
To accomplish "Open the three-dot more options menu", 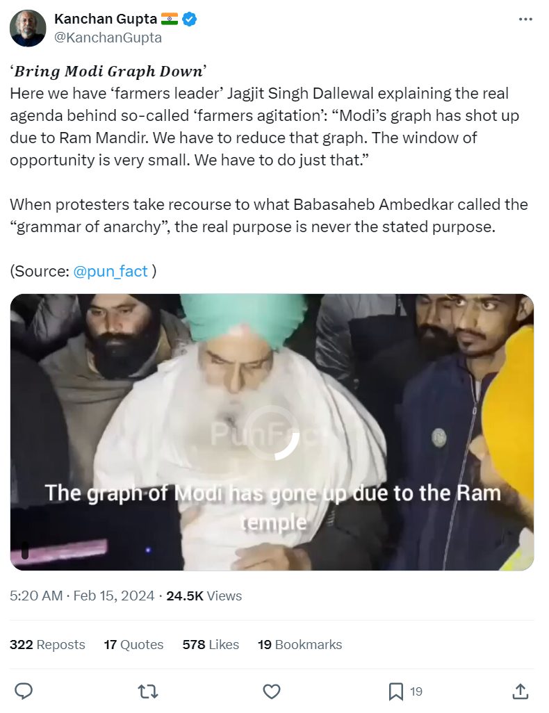I will point(525,19).
